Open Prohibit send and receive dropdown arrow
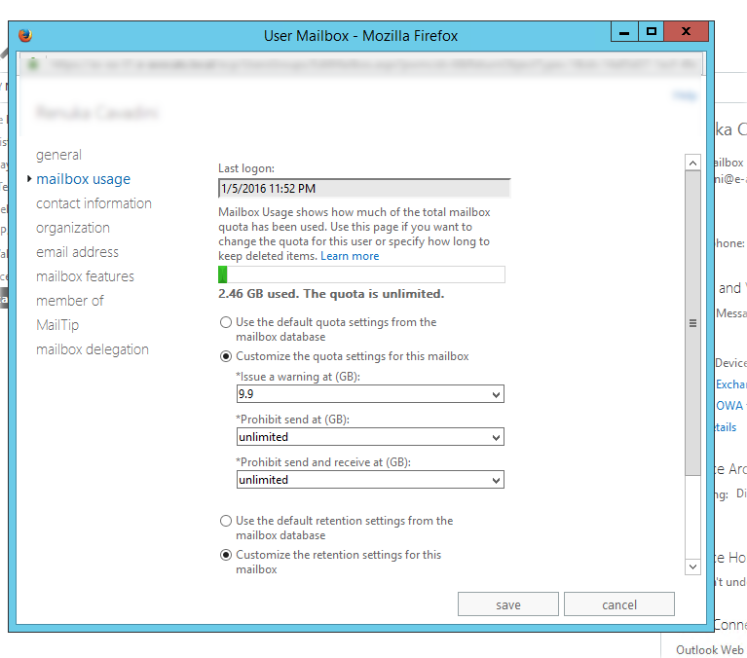Viewport: 747px width, 658px height. 496,480
